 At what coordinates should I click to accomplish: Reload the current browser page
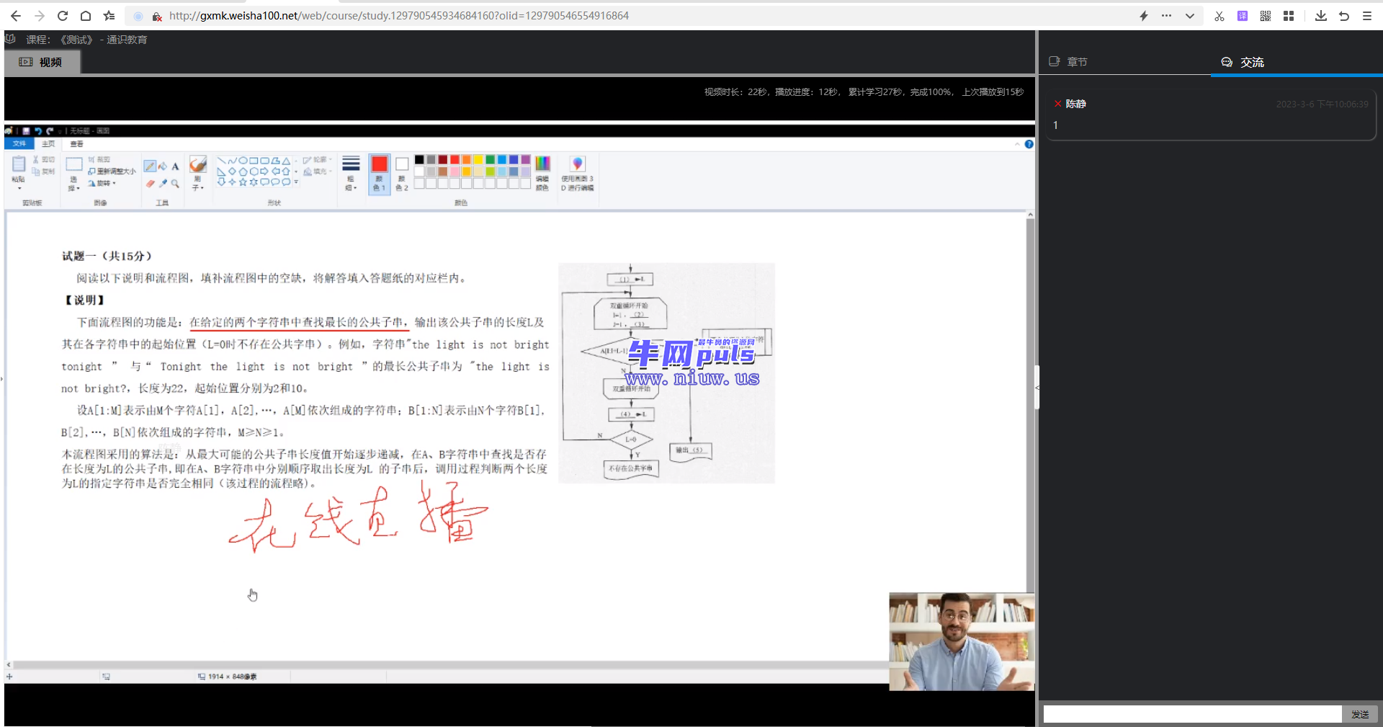coord(63,16)
